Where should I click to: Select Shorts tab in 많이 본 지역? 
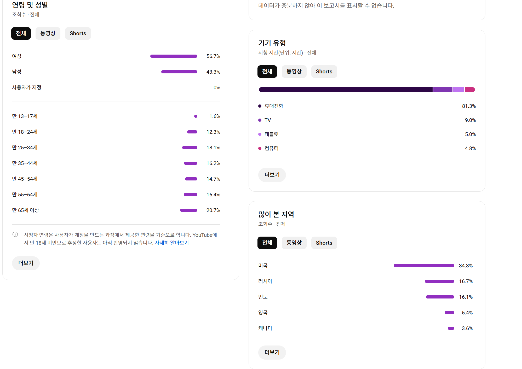pyautogui.click(x=324, y=243)
